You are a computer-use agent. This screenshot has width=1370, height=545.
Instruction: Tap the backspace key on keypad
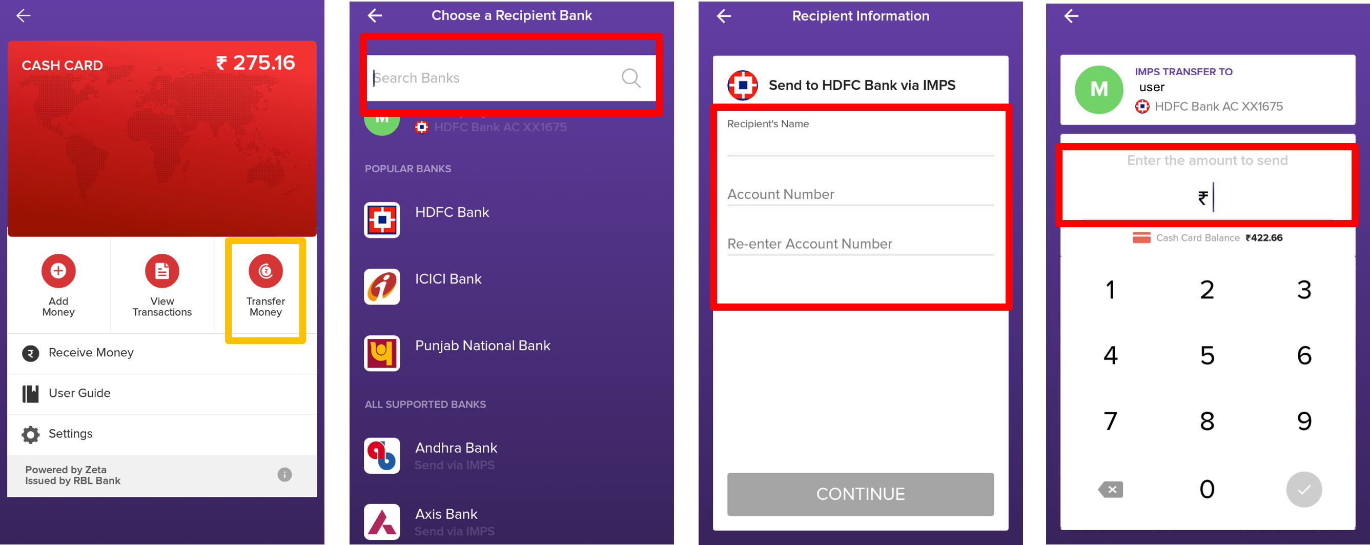tap(1111, 489)
